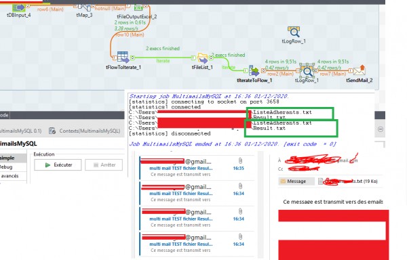Select the tDBInput_4 component icon
407x260 pixels.
click(x=19, y=7)
